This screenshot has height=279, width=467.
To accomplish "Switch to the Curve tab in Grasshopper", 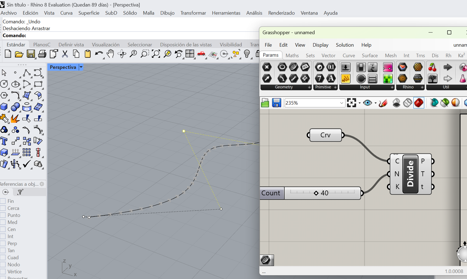I will click(348, 56).
